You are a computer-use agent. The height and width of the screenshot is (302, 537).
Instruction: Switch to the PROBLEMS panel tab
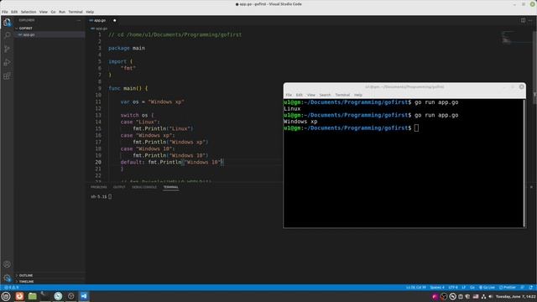(99, 187)
